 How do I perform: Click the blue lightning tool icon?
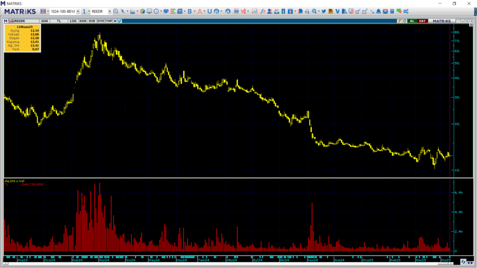[x=123, y=11]
